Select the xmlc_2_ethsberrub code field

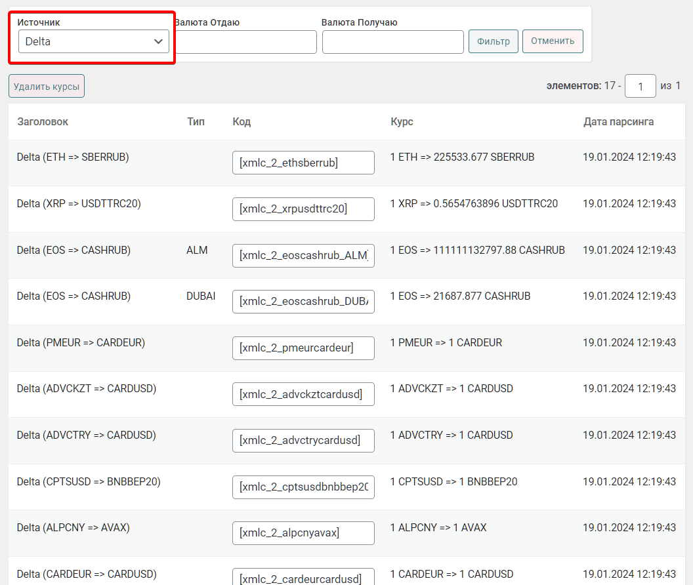point(303,163)
